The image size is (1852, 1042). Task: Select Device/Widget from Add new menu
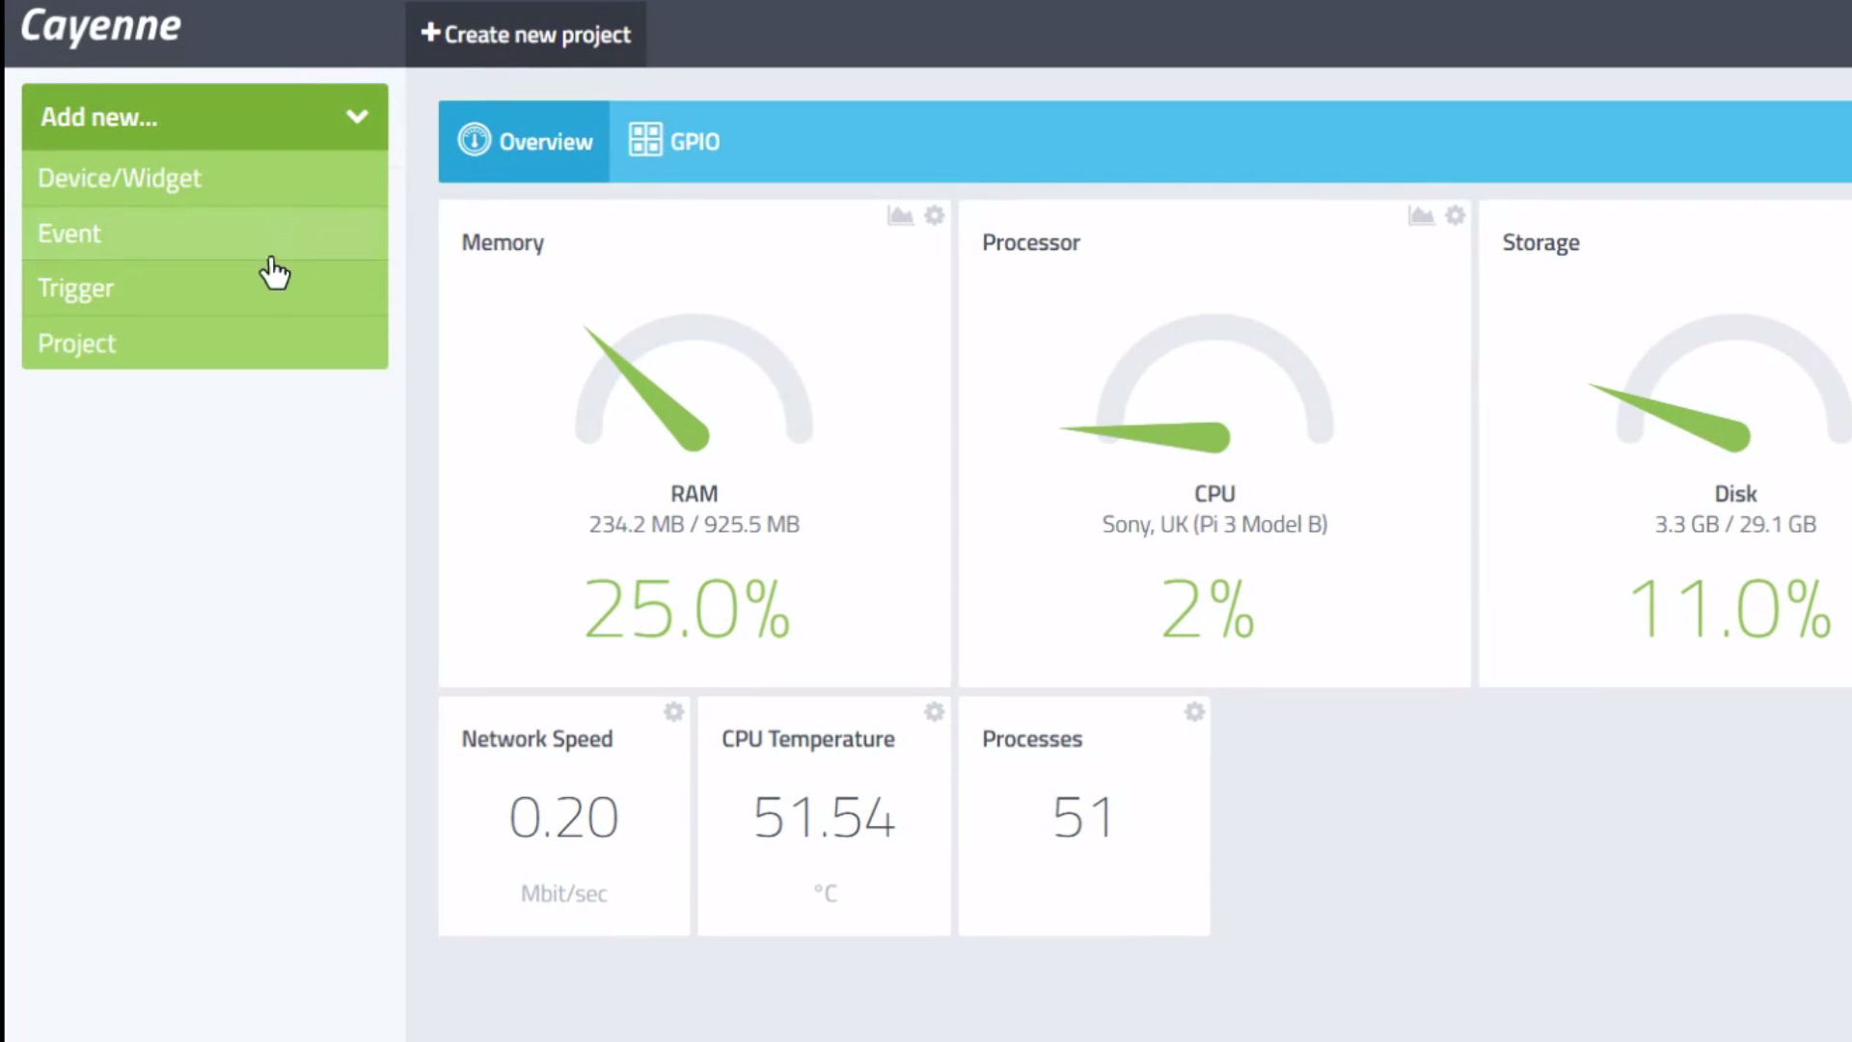pos(204,178)
